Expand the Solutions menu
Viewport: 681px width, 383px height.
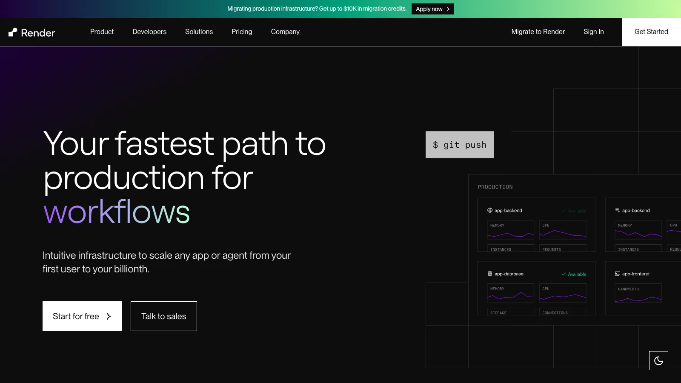pos(199,32)
